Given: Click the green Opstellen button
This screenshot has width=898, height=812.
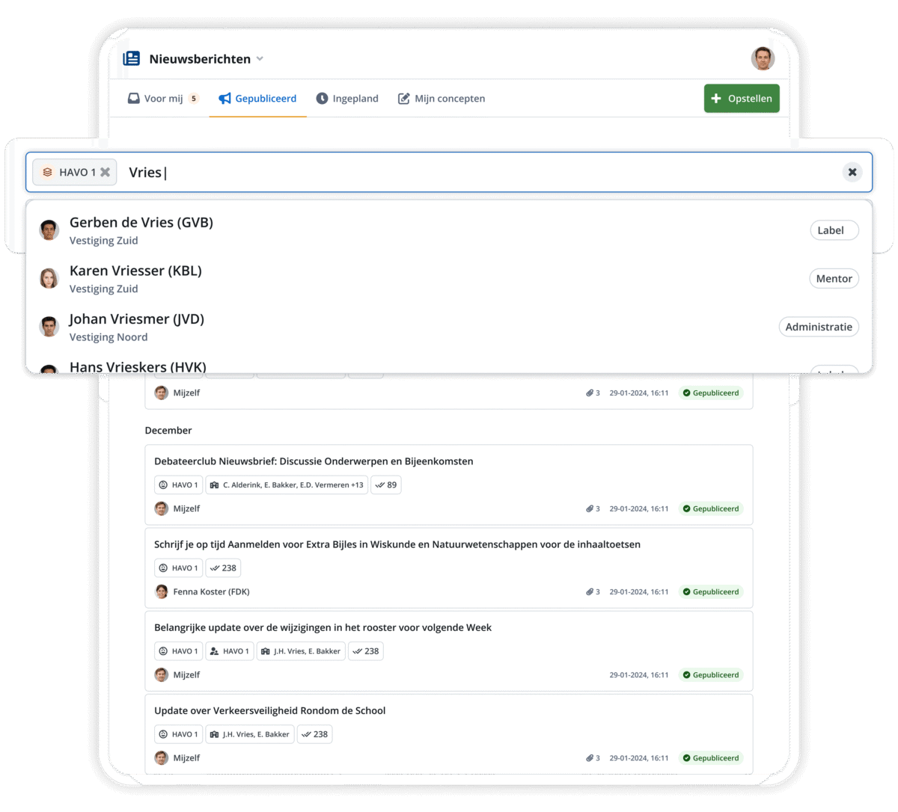Looking at the screenshot, I should (x=741, y=99).
